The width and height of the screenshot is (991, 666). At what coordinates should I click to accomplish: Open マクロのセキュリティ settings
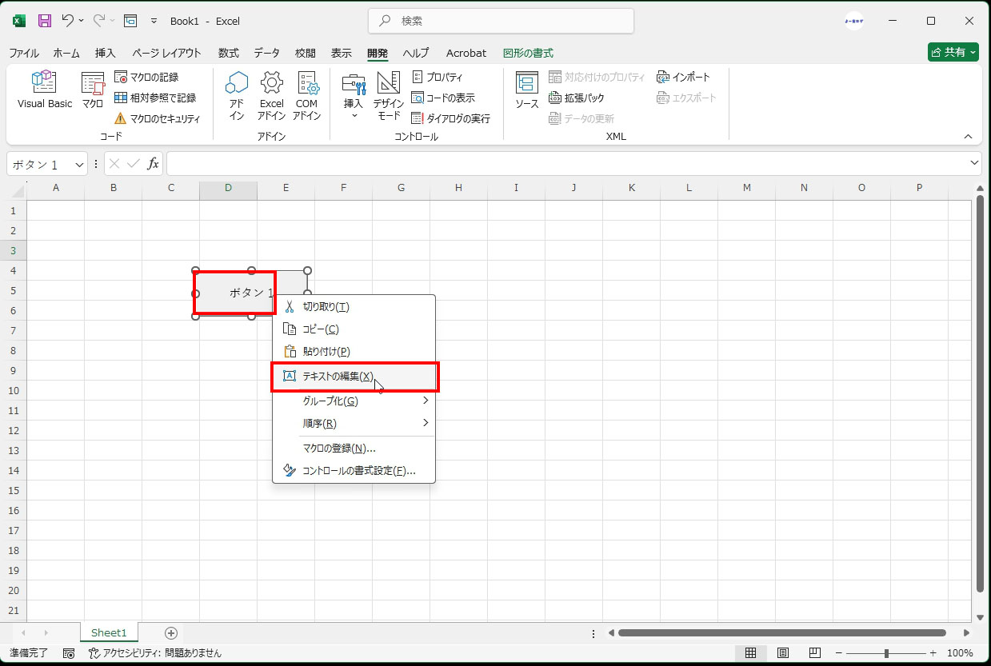tap(157, 118)
